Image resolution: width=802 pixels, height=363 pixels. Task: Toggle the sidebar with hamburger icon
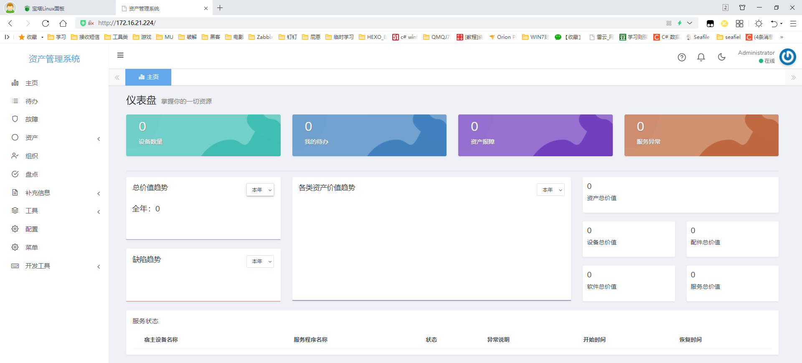[120, 55]
